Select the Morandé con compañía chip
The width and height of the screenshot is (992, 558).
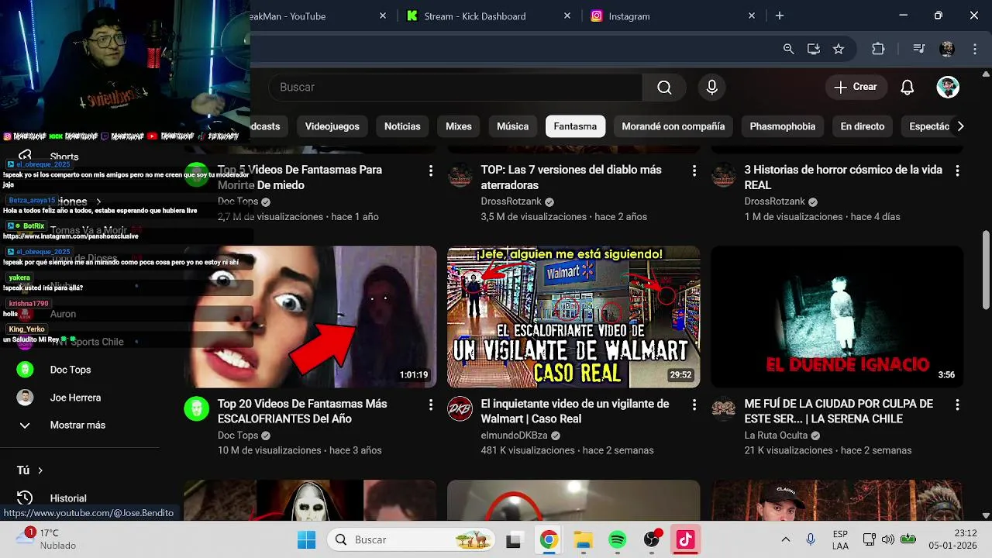click(x=673, y=126)
